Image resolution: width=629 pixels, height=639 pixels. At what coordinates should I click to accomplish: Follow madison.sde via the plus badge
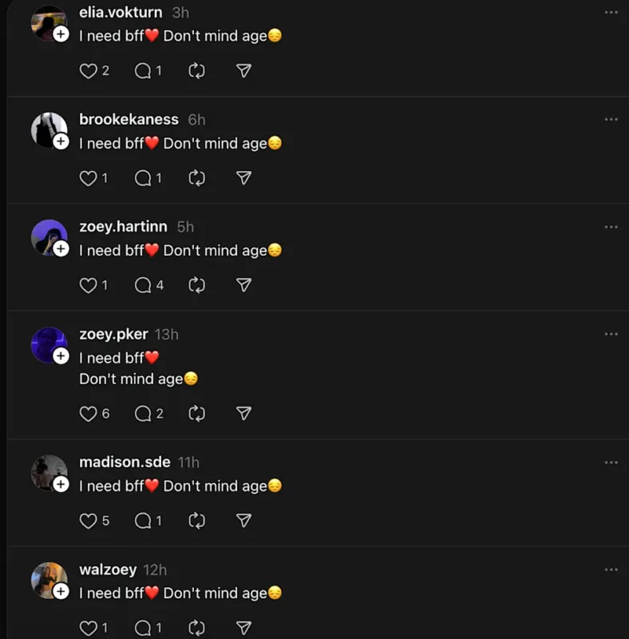tap(60, 483)
